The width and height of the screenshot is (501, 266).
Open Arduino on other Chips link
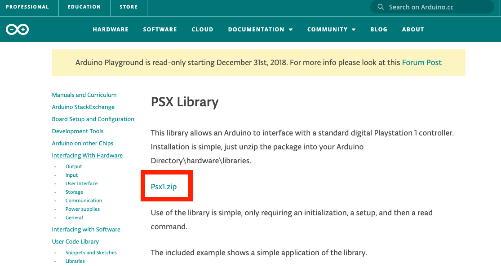click(82, 143)
